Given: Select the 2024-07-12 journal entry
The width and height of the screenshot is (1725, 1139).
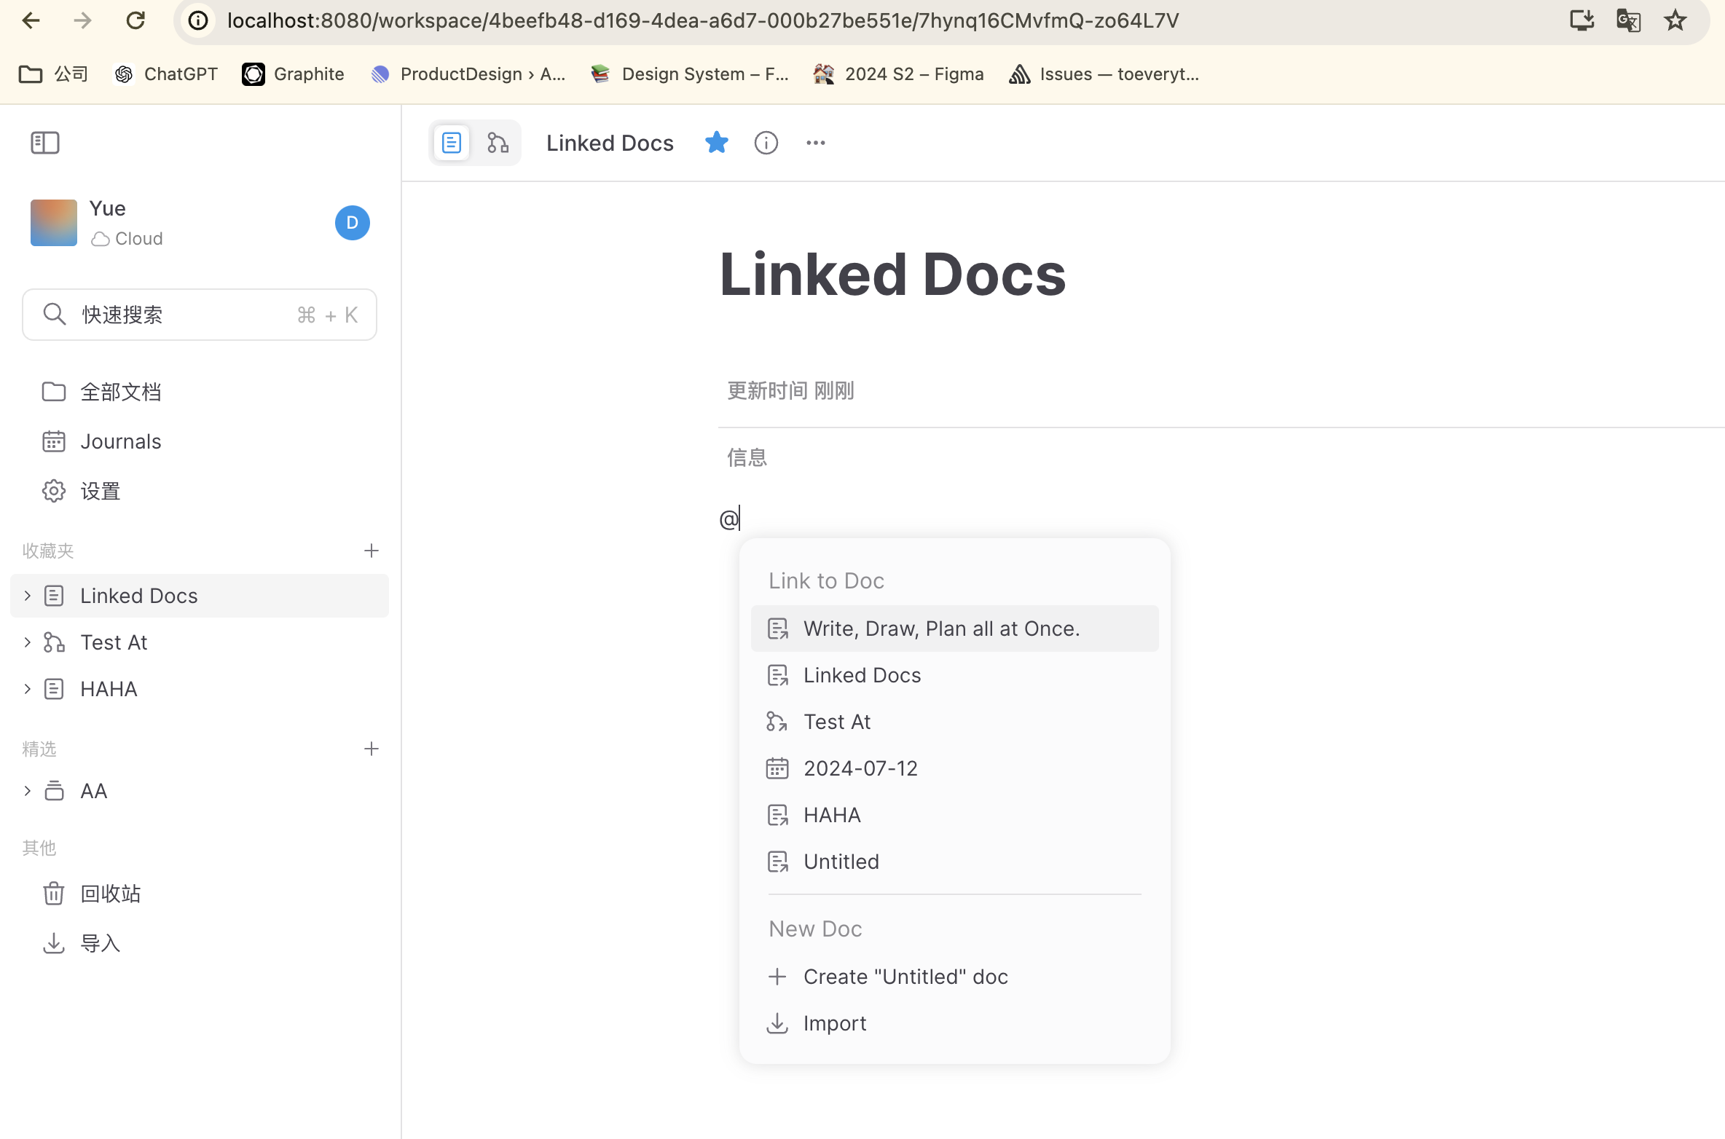Looking at the screenshot, I should [860, 768].
